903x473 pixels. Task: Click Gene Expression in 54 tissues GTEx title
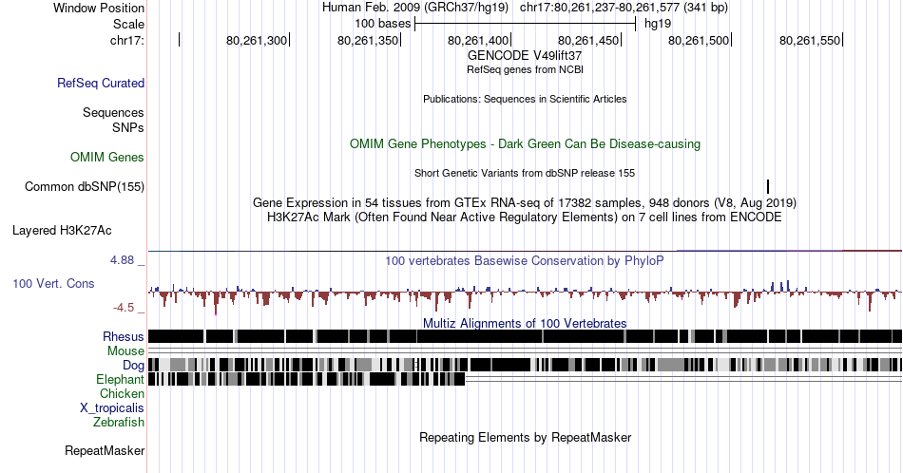525,202
